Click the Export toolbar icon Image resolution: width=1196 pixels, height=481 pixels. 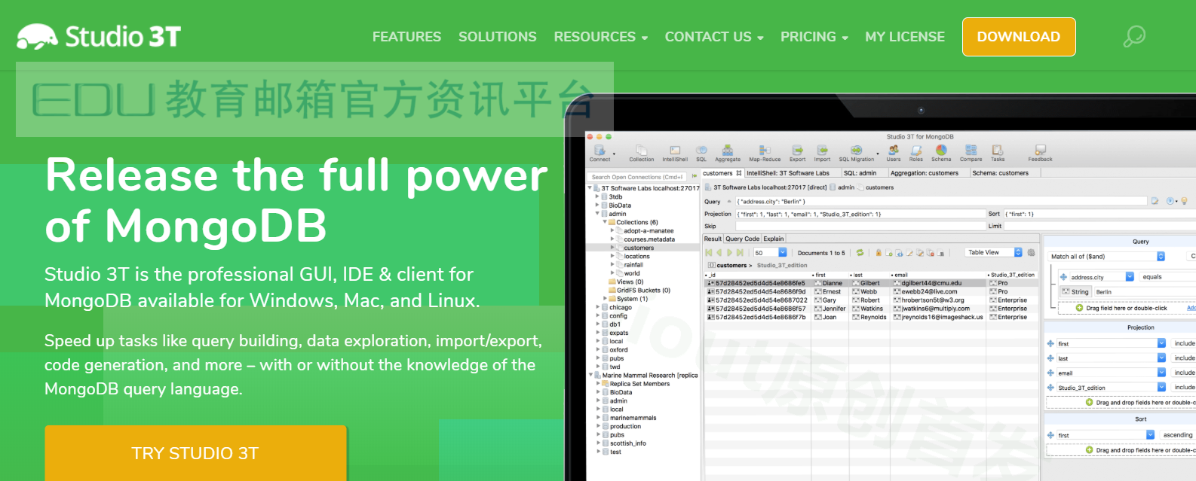(x=798, y=153)
